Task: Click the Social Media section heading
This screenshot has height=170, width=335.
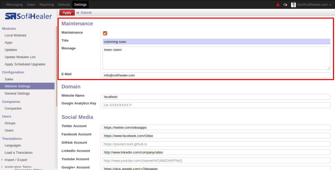Action: pos(77,117)
